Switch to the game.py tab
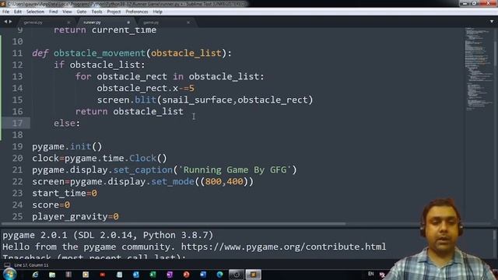 tap(151, 23)
